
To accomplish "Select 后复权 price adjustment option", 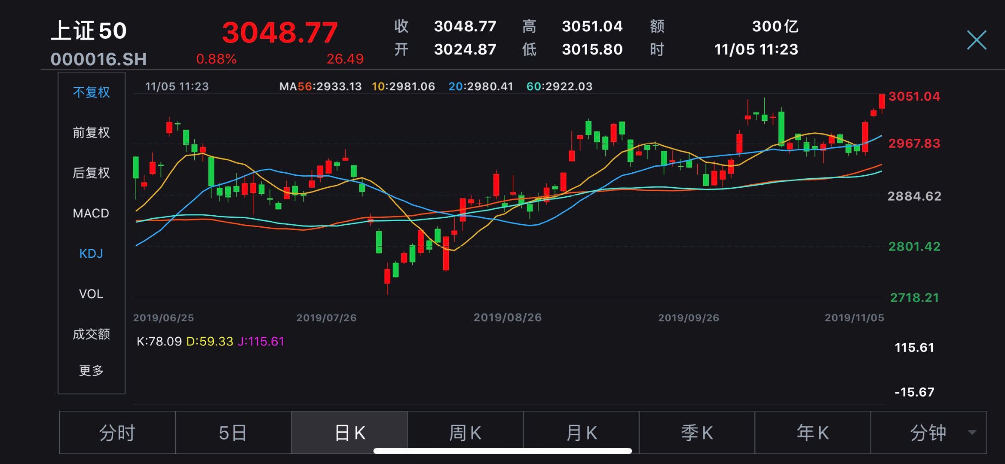I will 91,173.
